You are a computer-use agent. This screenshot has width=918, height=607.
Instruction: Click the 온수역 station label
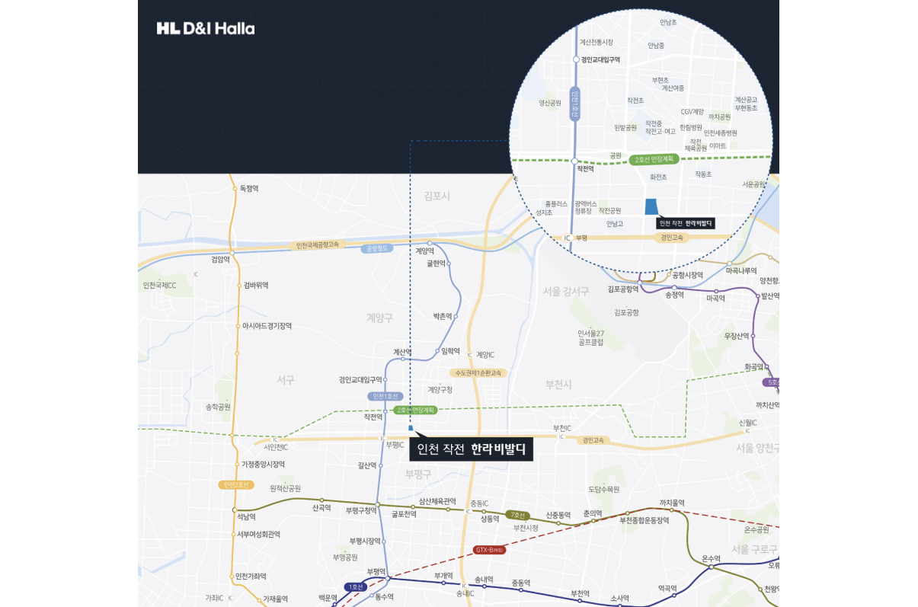point(711,558)
